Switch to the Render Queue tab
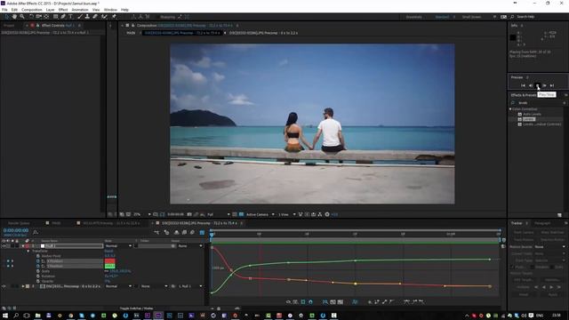The image size is (569, 320). pos(19,223)
